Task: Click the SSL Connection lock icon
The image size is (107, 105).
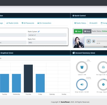Action: point(38,23)
